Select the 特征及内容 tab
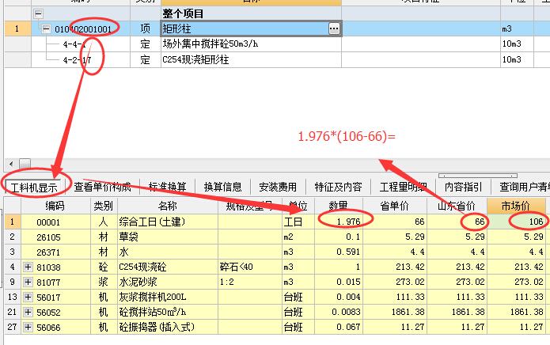This screenshot has width=550, height=345. (x=338, y=187)
